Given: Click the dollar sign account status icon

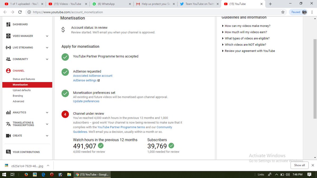Looking at the screenshot, I should pyautogui.click(x=63, y=30).
